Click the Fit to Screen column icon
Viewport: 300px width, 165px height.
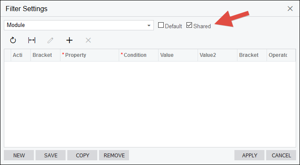click(x=32, y=40)
